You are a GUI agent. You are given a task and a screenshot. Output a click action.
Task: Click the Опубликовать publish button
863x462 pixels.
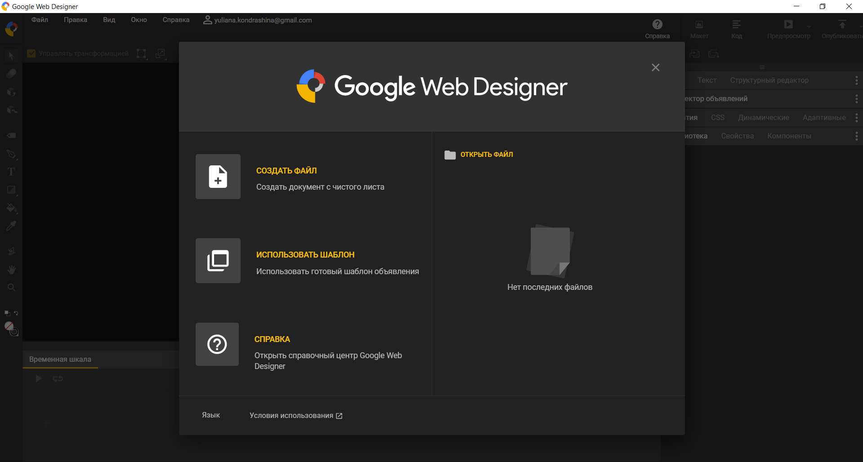[x=842, y=29]
